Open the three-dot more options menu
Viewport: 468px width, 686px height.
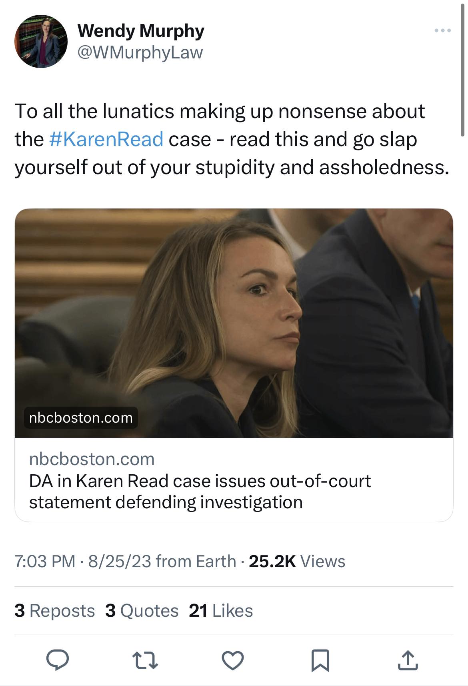pyautogui.click(x=443, y=31)
